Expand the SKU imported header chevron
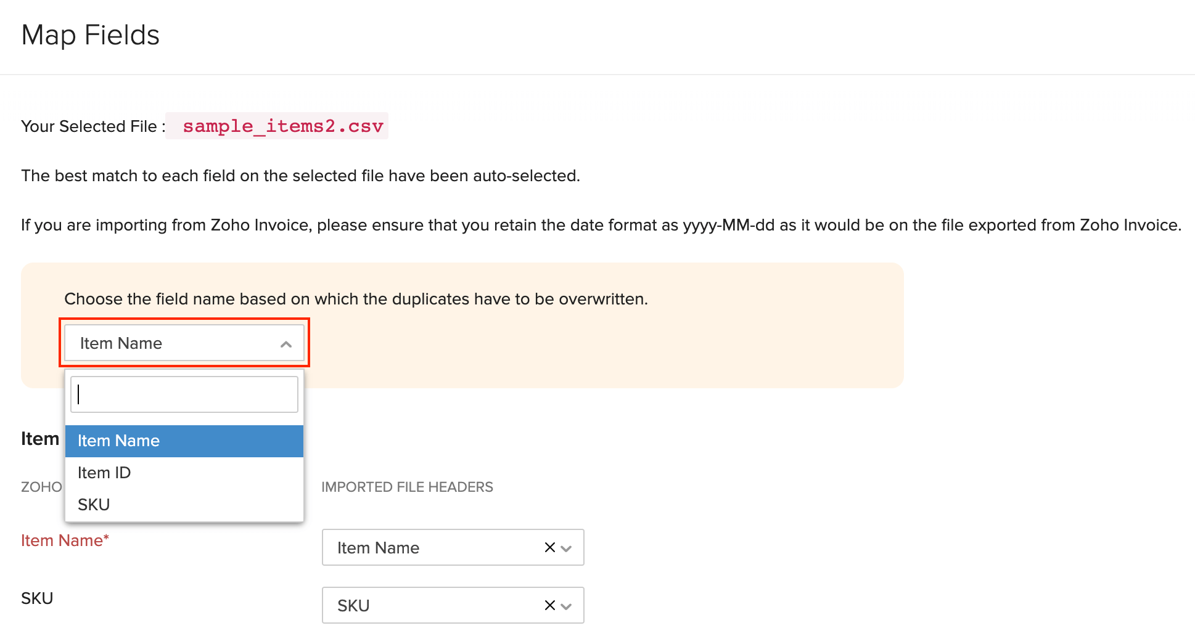The image size is (1195, 636). [567, 606]
